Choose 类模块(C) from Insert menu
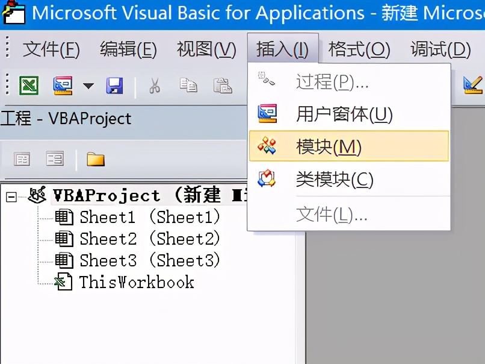Image resolution: width=485 pixels, height=364 pixels. (349, 179)
